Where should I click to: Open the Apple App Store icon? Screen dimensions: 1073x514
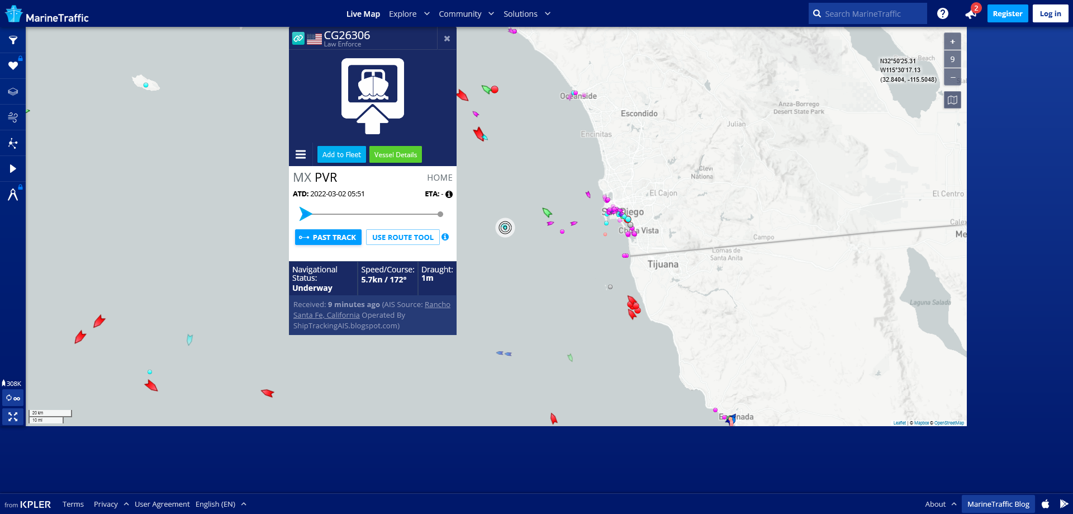click(x=1046, y=504)
